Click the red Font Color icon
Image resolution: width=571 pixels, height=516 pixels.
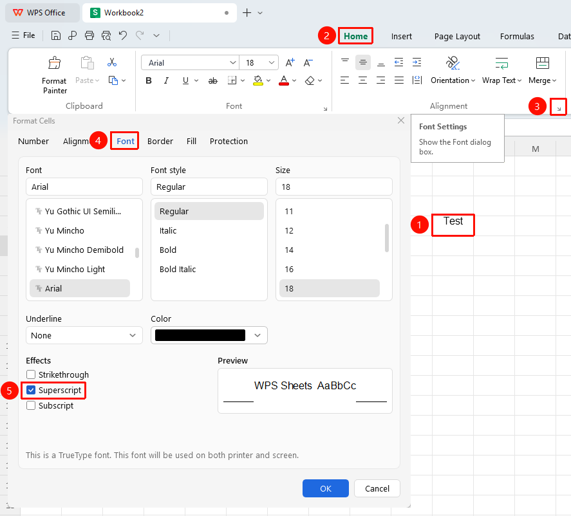tap(284, 80)
